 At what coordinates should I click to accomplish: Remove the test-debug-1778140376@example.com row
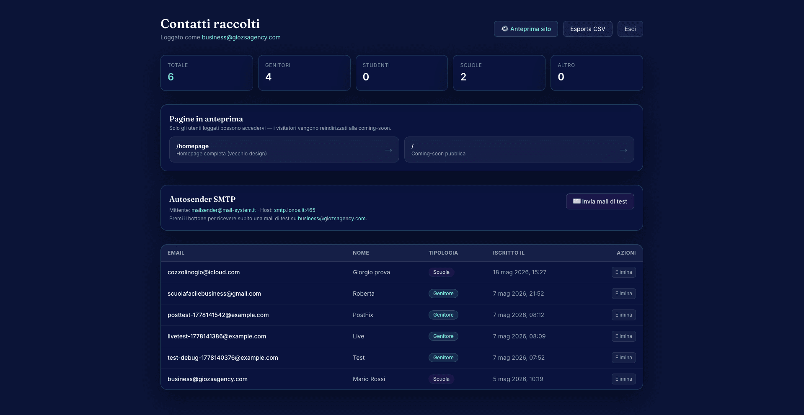pos(623,358)
